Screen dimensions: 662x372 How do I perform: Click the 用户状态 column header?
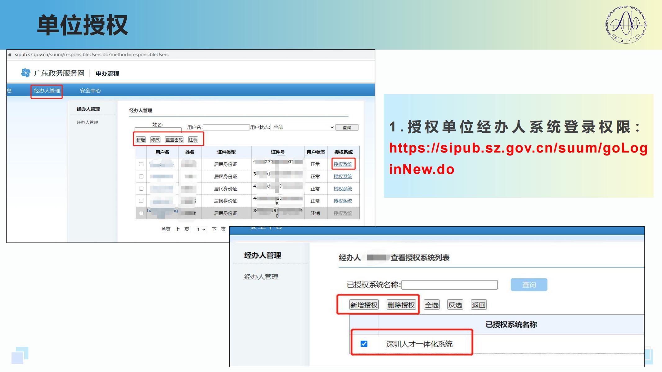point(316,152)
